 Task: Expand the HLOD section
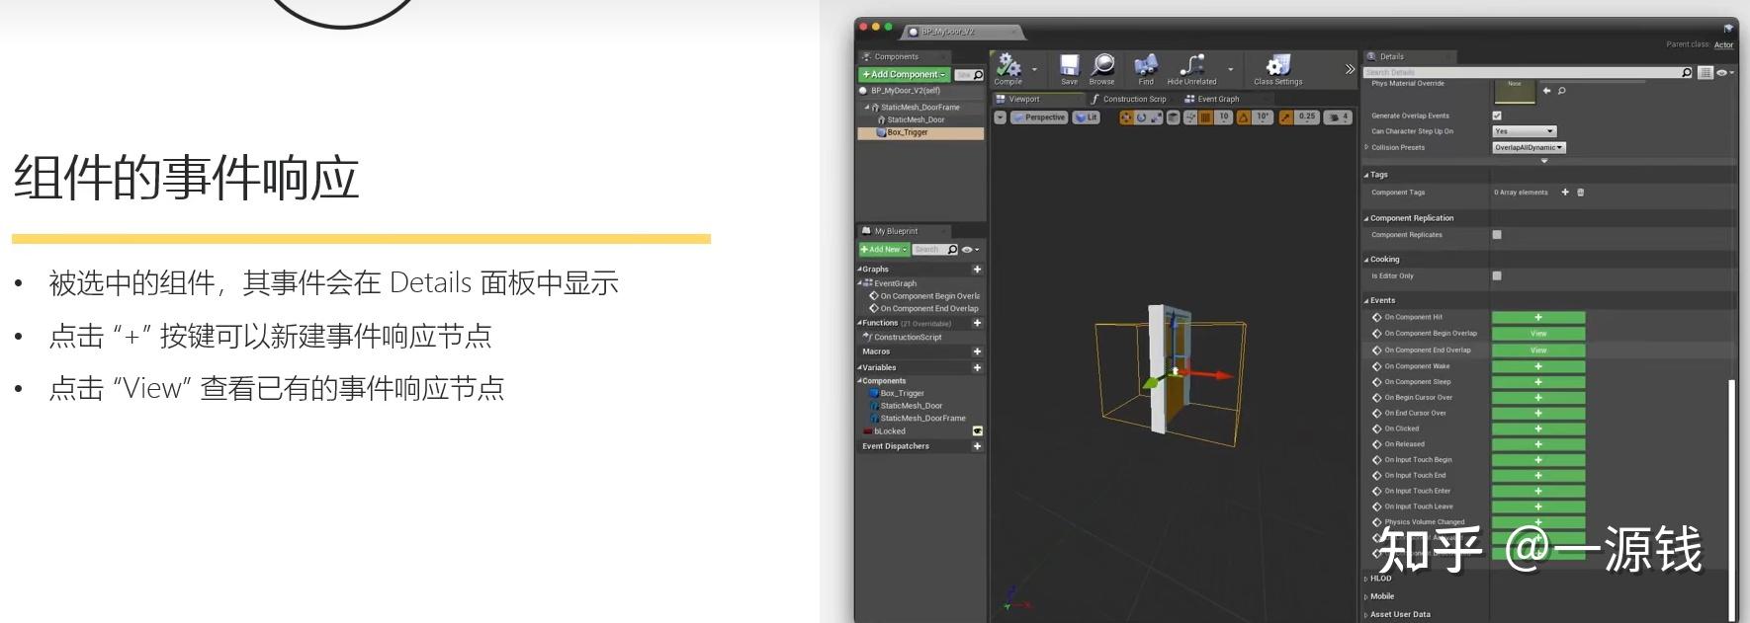pos(1366,580)
